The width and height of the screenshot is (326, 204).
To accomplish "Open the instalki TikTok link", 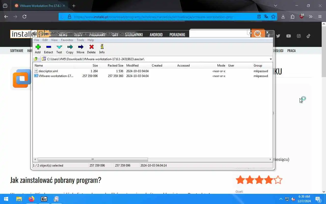I will (308, 36).
